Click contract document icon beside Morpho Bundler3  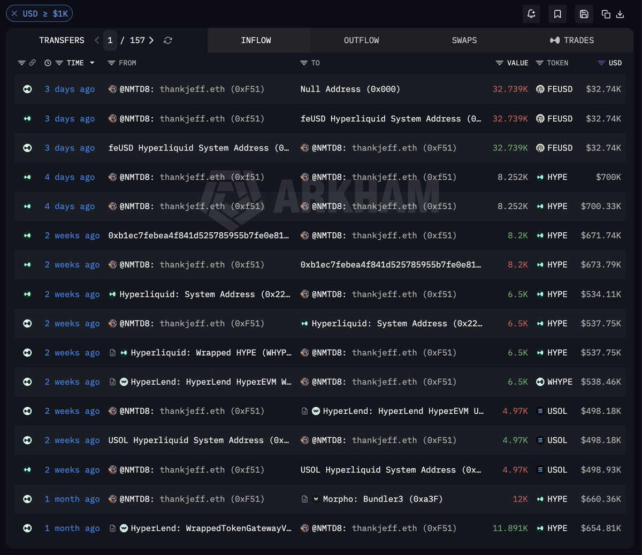click(x=304, y=499)
